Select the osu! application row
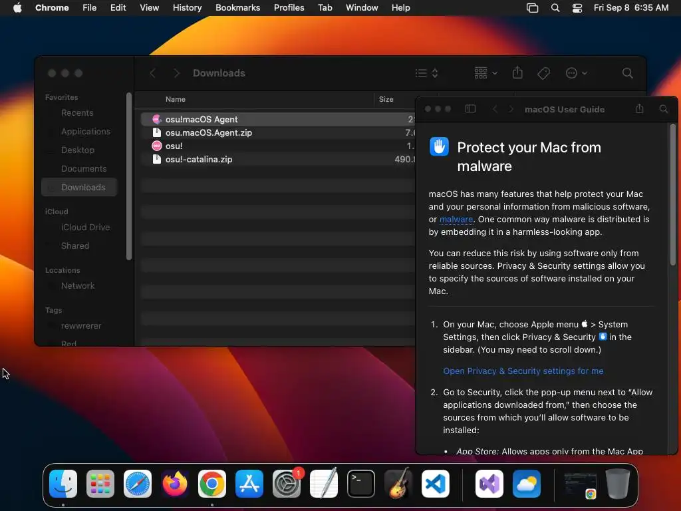 (x=277, y=146)
